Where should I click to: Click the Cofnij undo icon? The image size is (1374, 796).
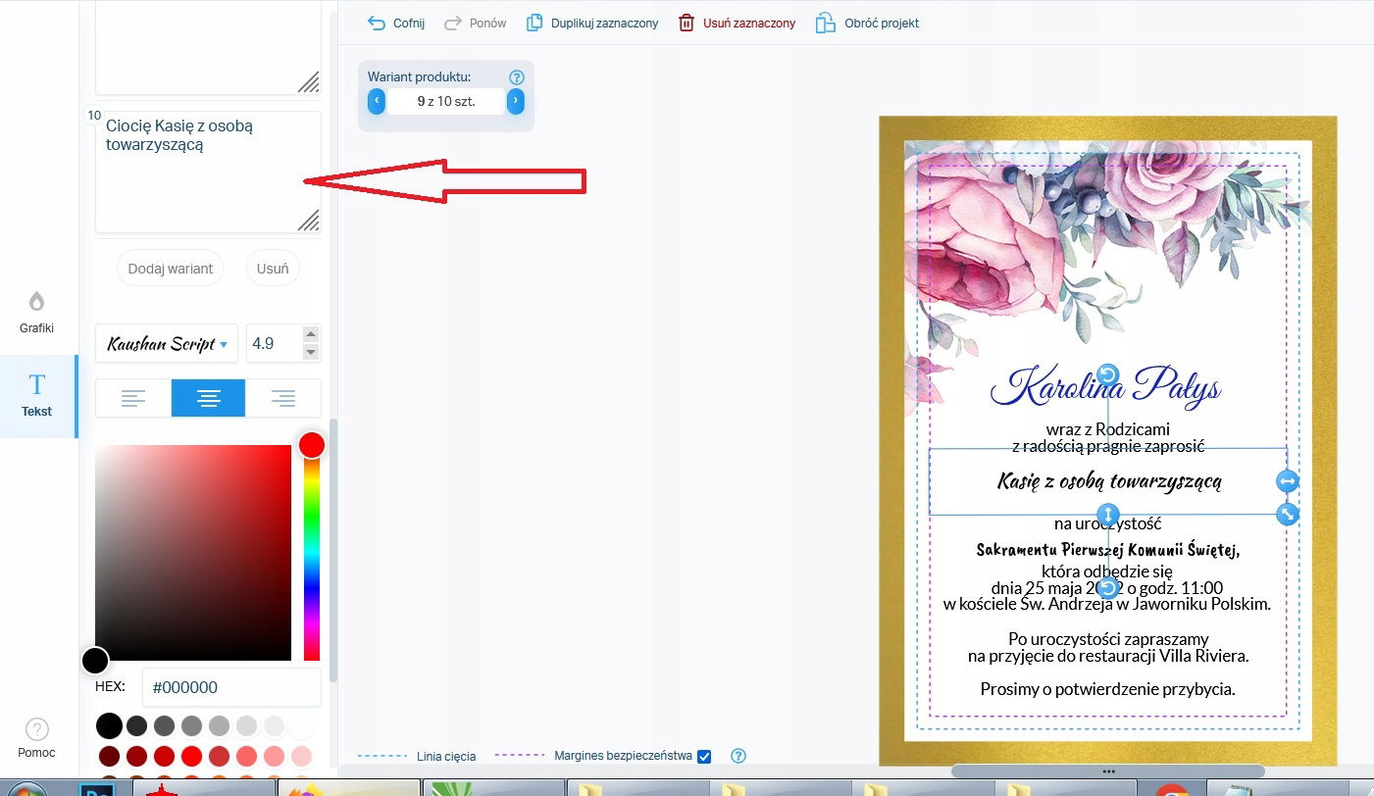point(377,23)
